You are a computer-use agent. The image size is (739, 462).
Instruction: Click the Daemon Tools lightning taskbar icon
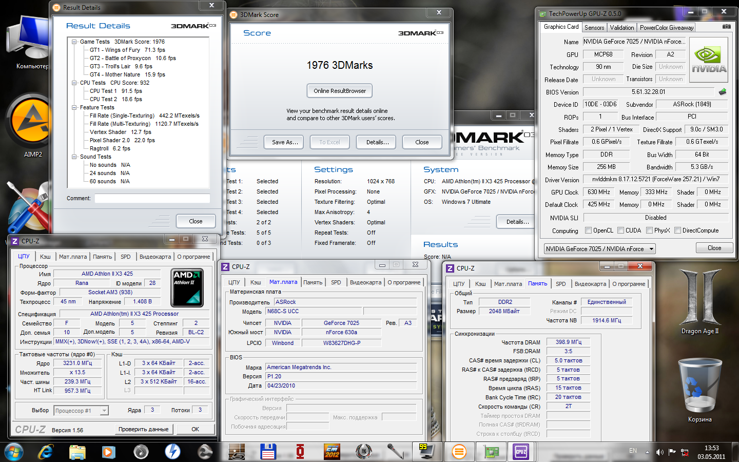click(172, 452)
